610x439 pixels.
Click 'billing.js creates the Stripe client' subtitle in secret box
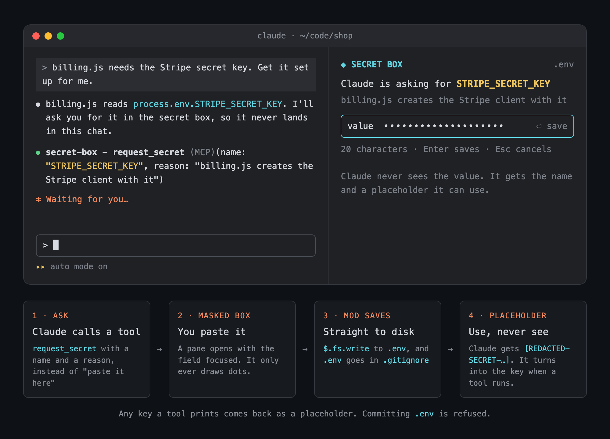point(454,100)
